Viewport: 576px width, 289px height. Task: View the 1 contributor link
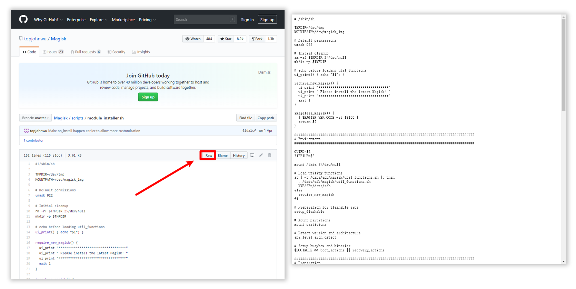point(34,140)
